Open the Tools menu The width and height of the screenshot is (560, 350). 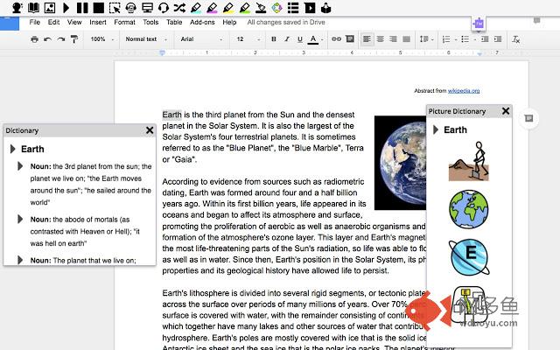[150, 22]
